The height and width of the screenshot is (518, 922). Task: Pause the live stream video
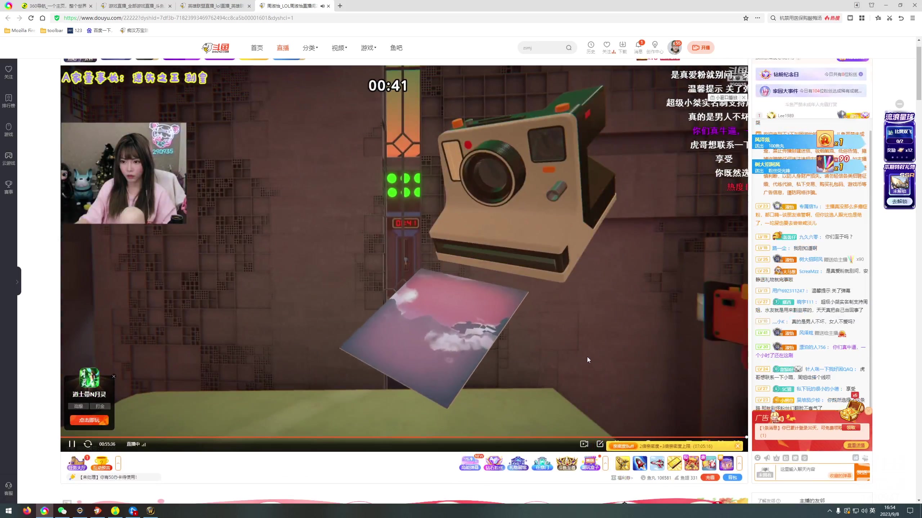pyautogui.click(x=72, y=444)
